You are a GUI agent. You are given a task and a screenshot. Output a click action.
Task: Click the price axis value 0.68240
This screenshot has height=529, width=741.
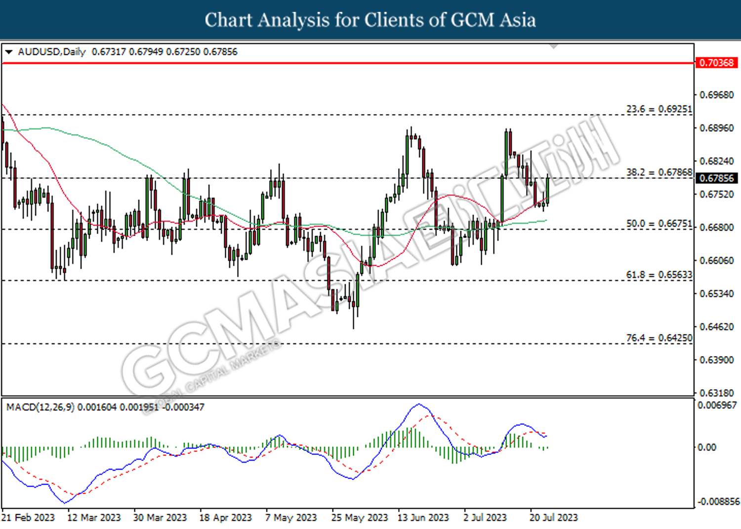point(717,161)
